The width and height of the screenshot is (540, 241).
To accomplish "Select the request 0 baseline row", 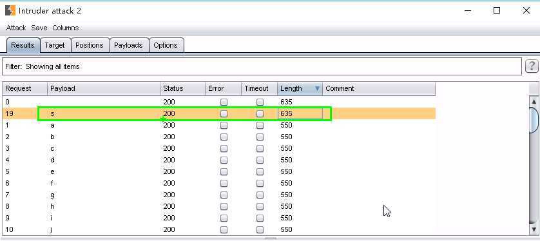I will point(219,102).
